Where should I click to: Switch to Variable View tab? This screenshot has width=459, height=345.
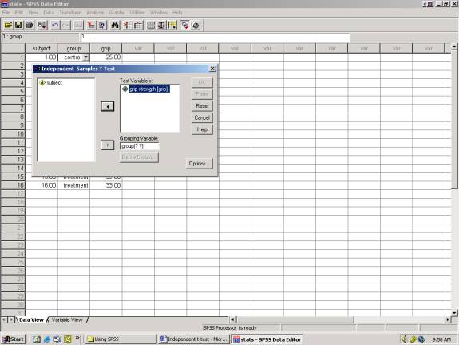pos(67,319)
